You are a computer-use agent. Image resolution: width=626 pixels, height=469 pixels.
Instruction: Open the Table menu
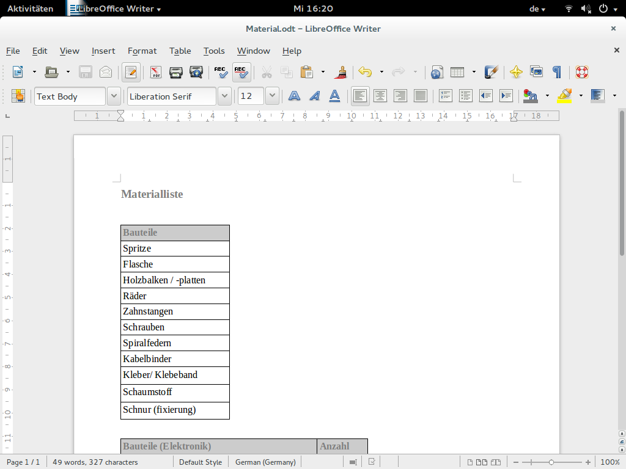[180, 51]
